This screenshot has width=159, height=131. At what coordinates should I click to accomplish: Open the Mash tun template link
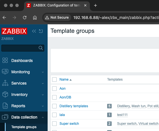click(139, 106)
